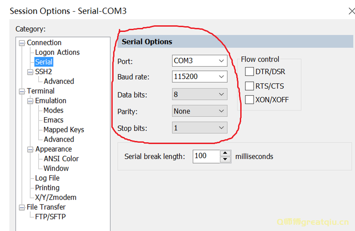Collapse the Connection tree node
Image resolution: width=355 pixels, height=231 pixels.
(22, 43)
